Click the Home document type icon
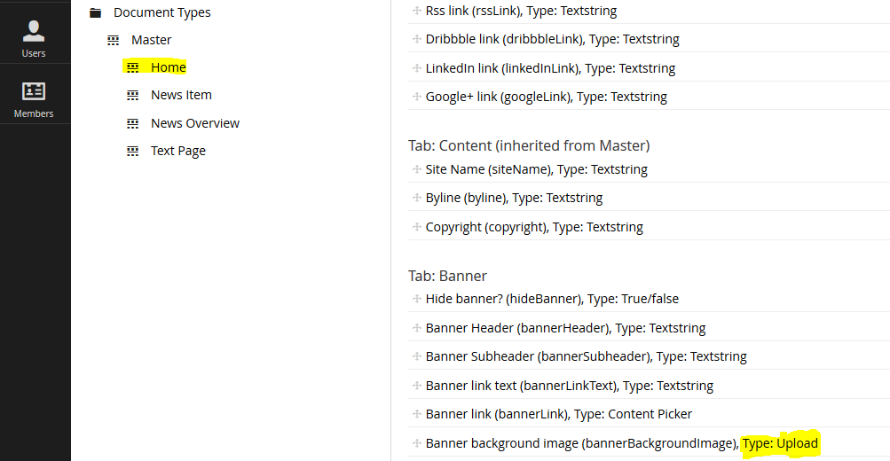 point(133,67)
